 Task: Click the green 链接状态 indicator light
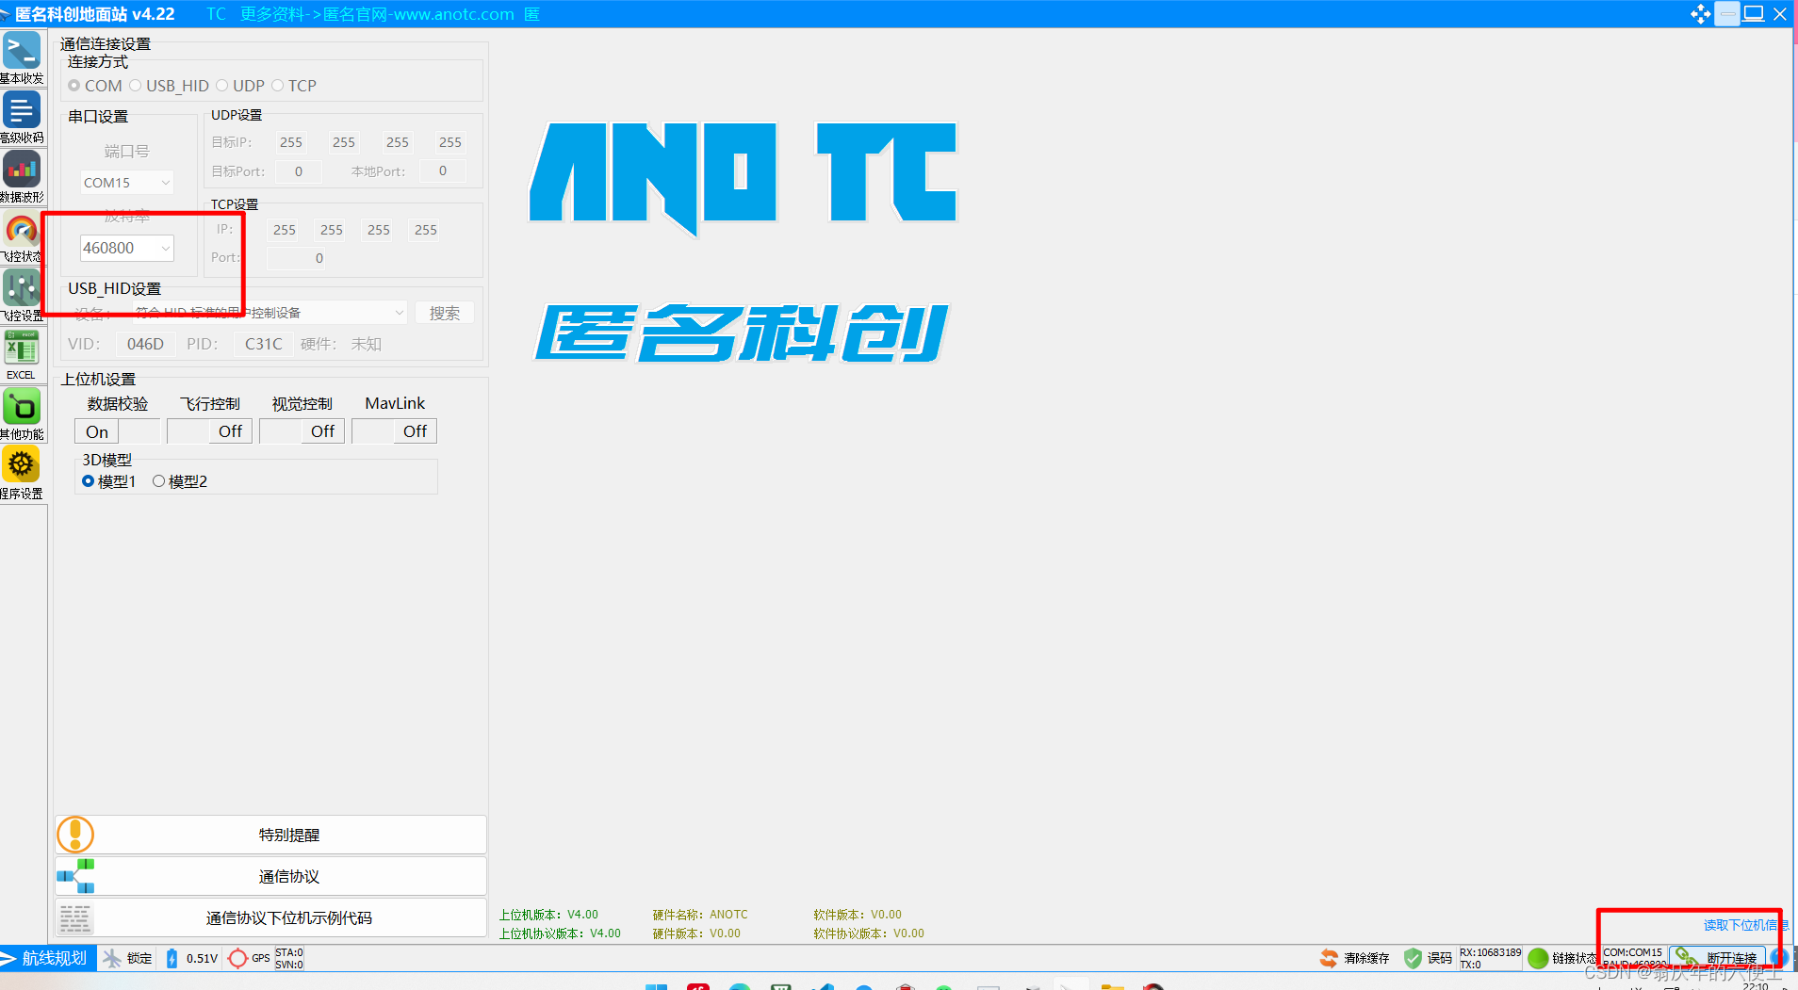(1538, 958)
